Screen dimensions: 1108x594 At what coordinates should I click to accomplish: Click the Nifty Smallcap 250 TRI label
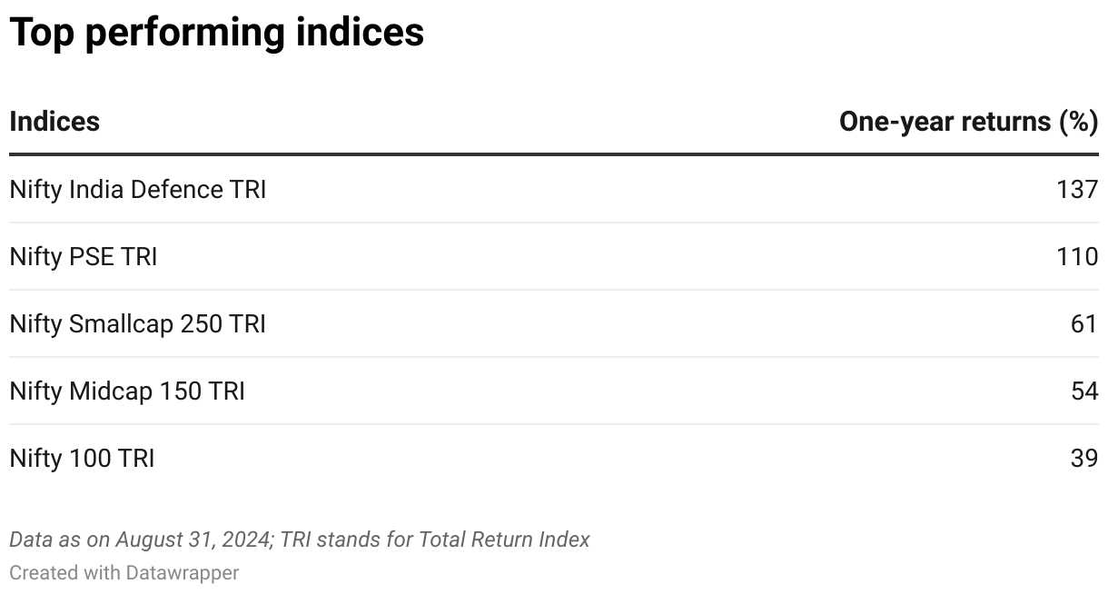point(137,324)
